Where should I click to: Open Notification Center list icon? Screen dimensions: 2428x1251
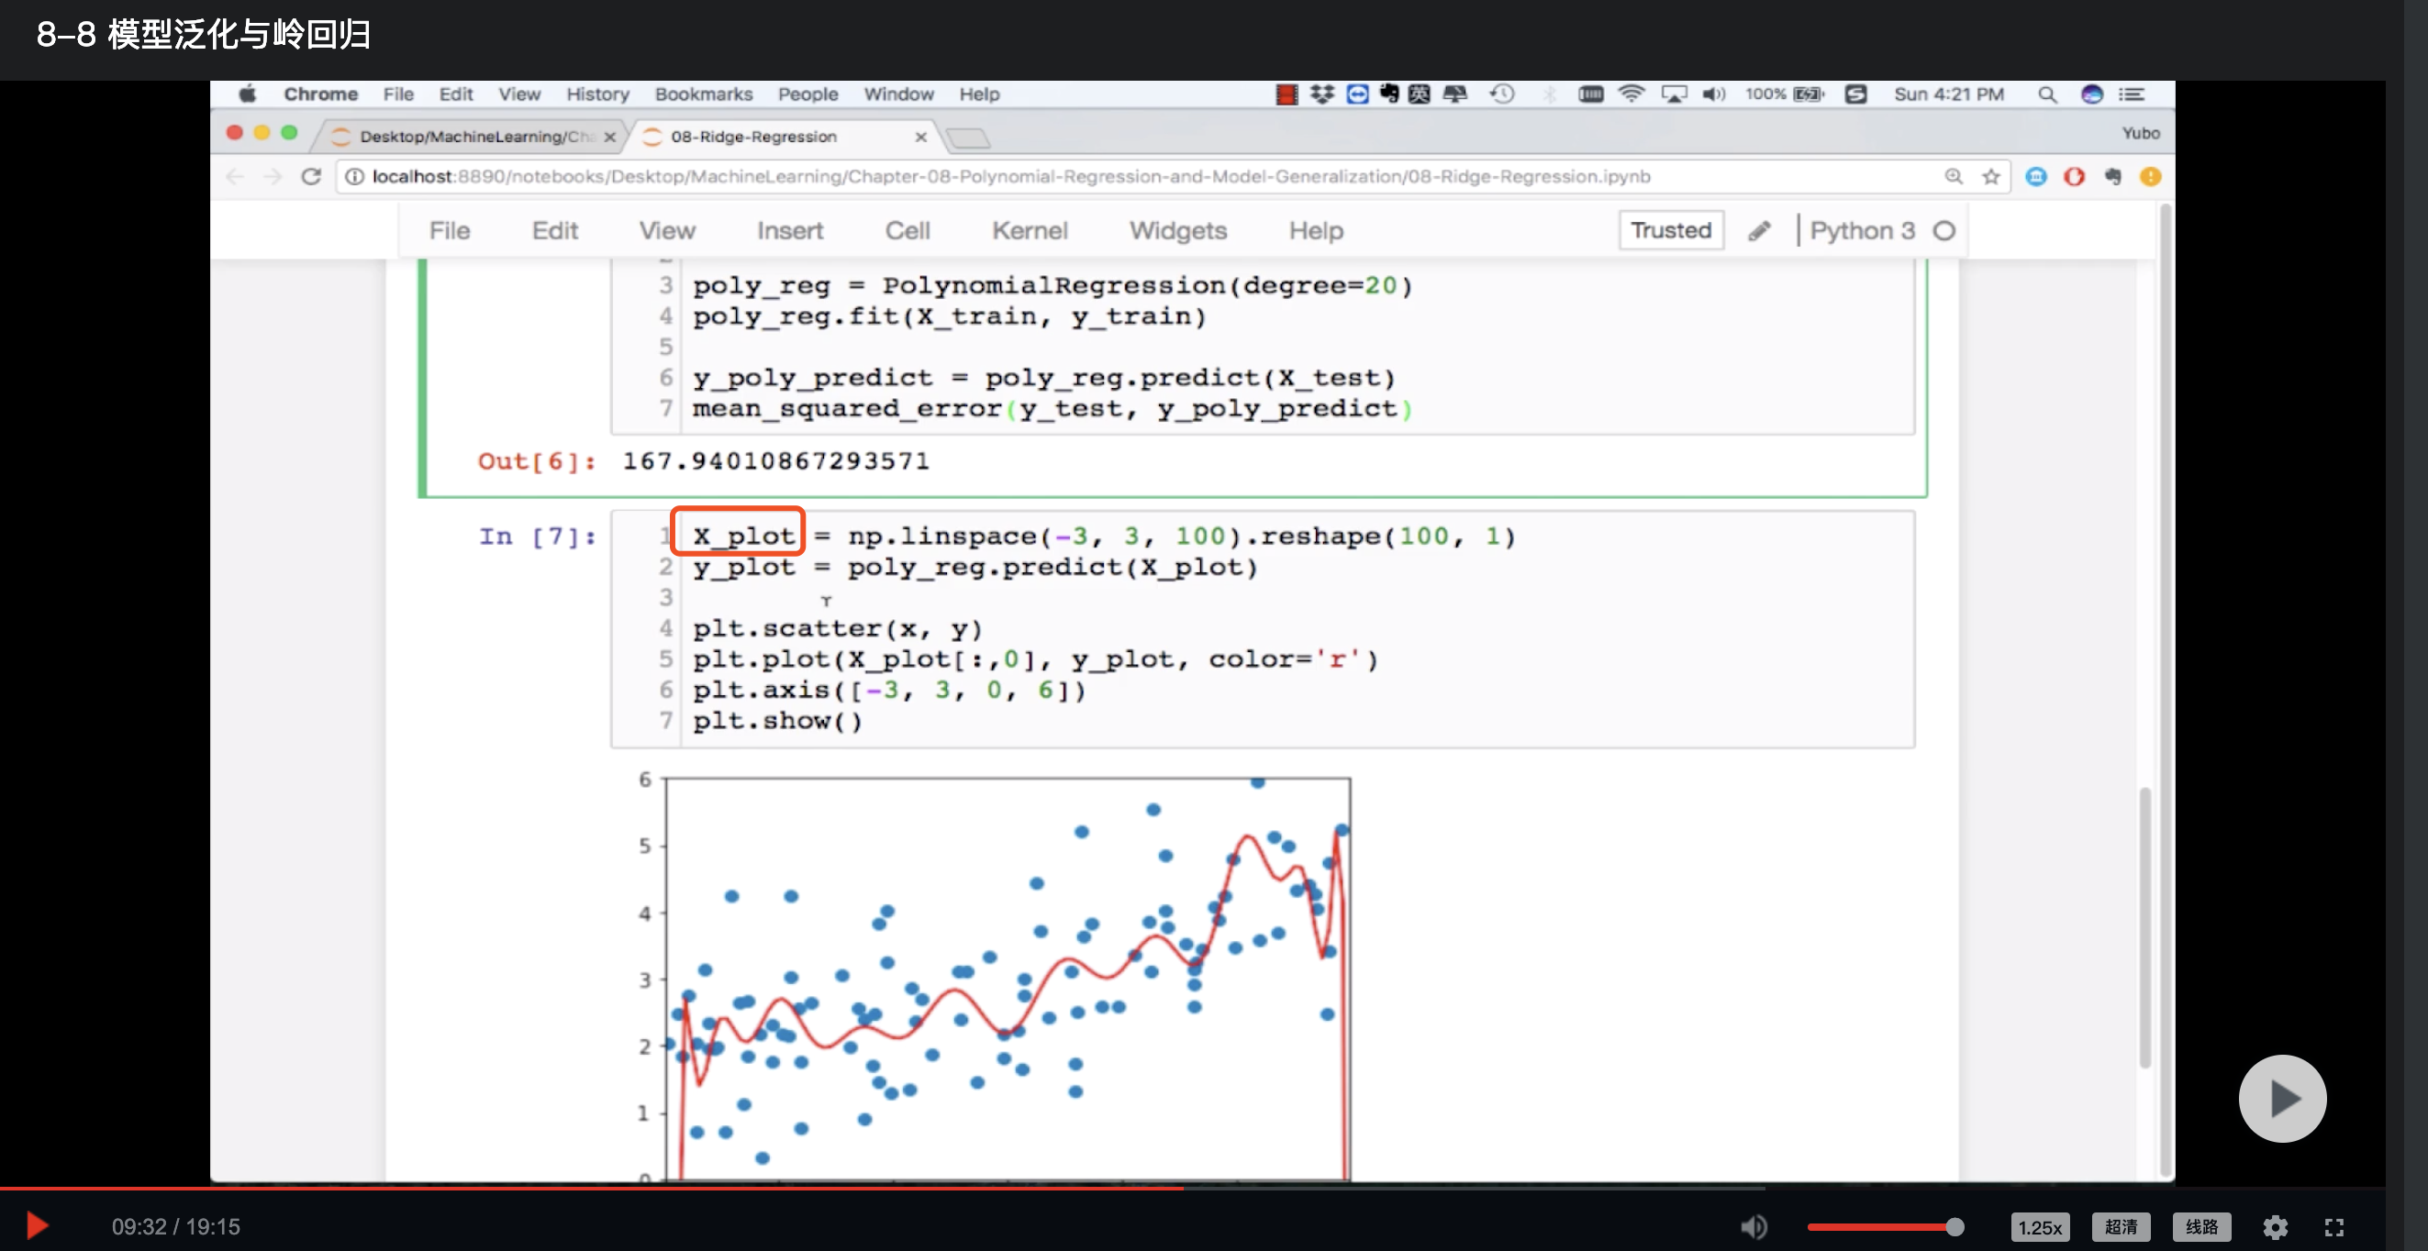point(2132,94)
